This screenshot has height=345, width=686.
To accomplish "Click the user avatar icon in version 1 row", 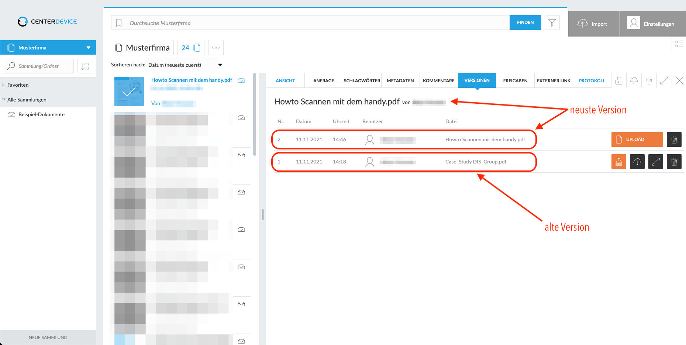I will pos(370,162).
